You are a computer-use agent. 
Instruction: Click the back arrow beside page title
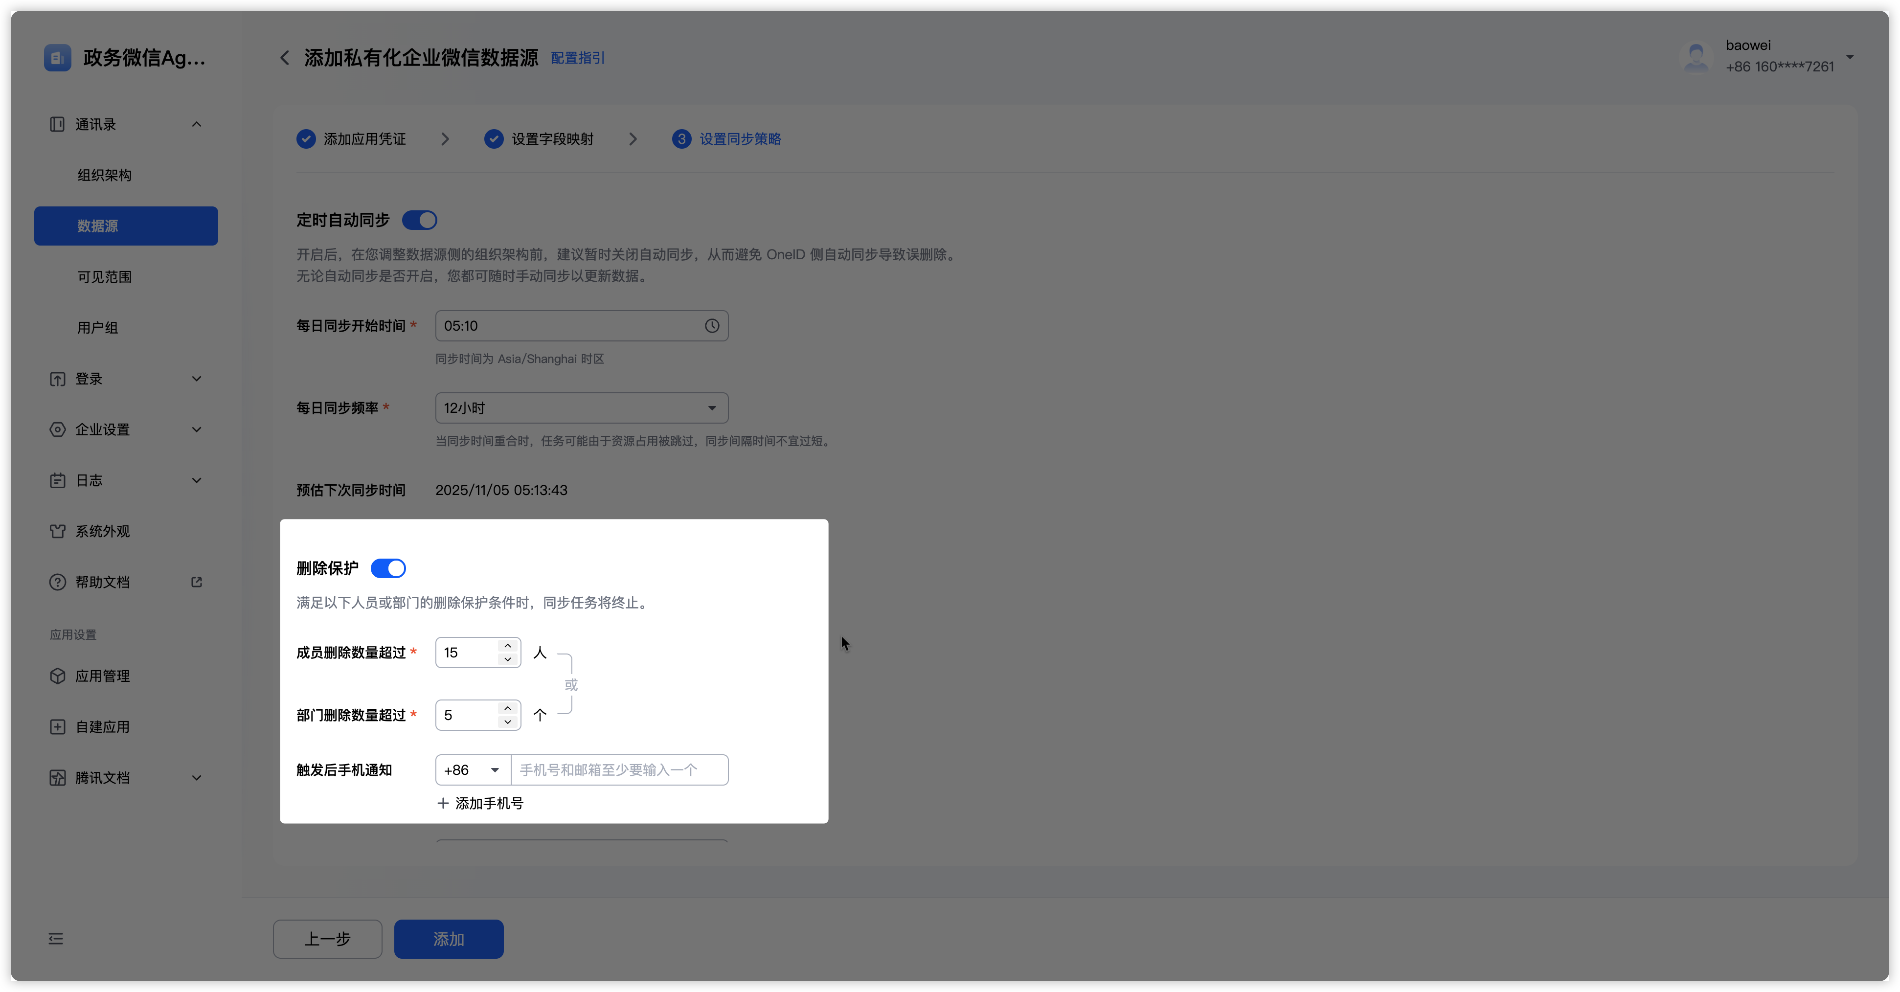click(x=285, y=58)
